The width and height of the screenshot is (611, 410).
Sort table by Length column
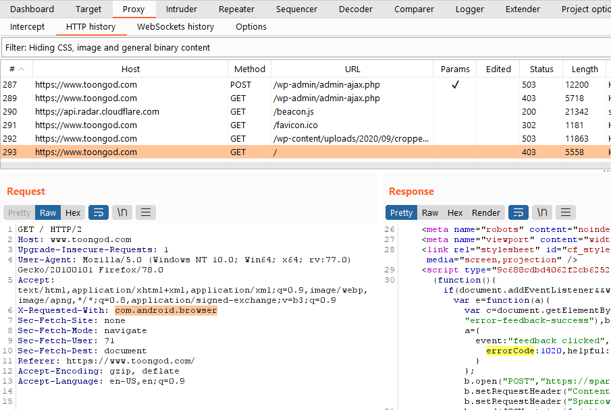[585, 69]
